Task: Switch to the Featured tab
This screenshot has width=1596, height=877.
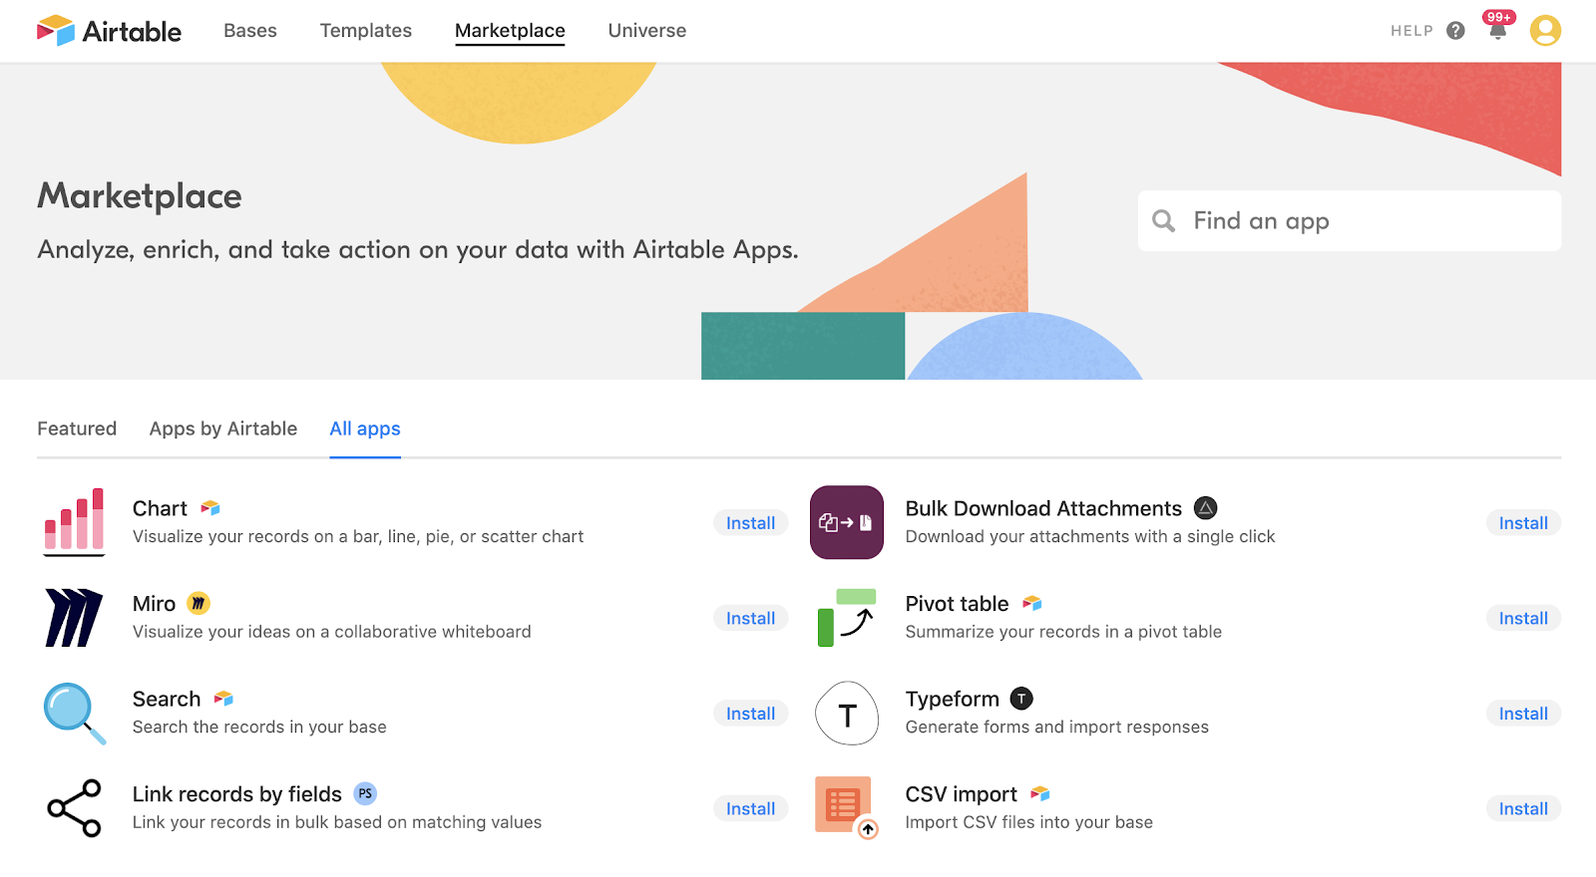Action: click(77, 429)
